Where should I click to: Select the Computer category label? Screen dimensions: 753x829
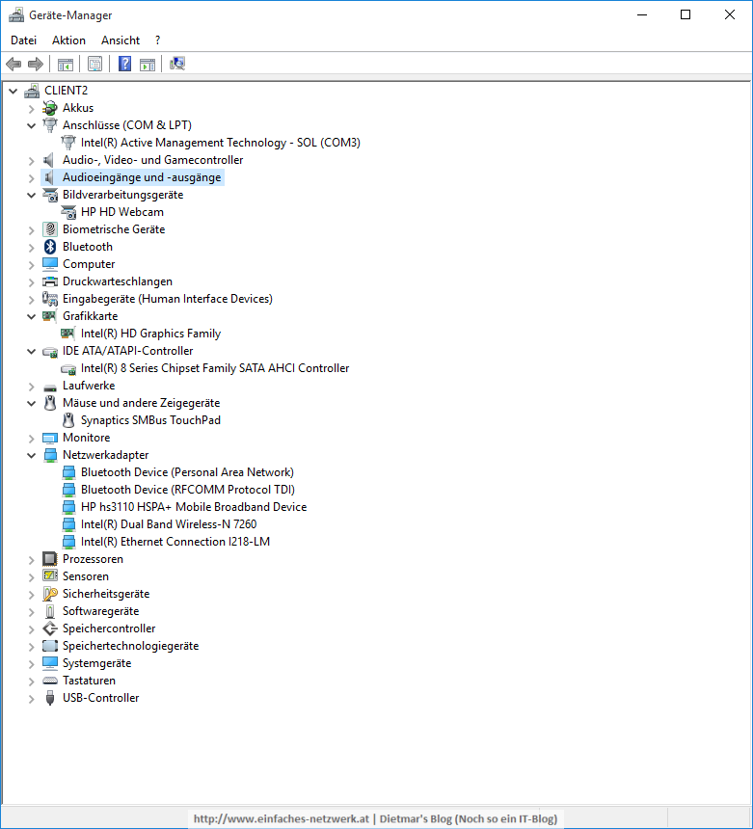point(89,264)
